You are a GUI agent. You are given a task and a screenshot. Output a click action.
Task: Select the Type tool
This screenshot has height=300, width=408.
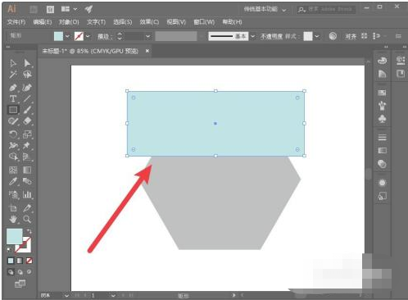click(x=13, y=98)
